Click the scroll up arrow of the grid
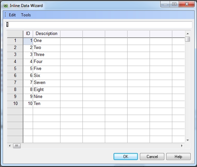 point(188,34)
